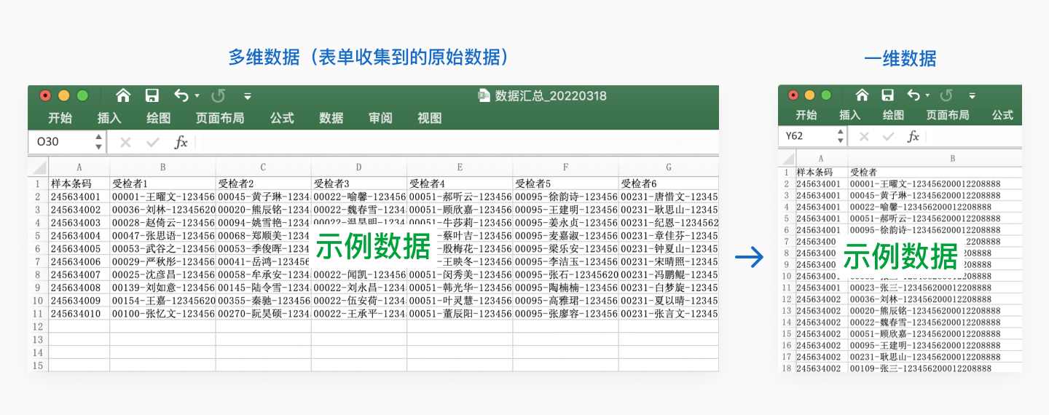The height and width of the screenshot is (415, 1049).
Task: Open 页面布局 tab in 一维数据 window
Action: pos(948,115)
